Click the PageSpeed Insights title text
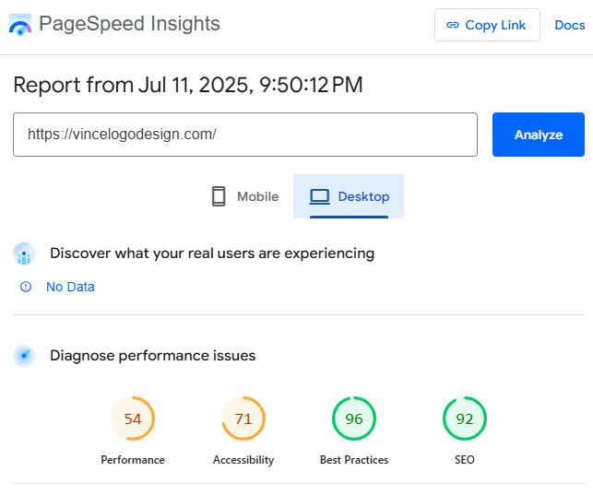The image size is (593, 495). pyautogui.click(x=129, y=24)
